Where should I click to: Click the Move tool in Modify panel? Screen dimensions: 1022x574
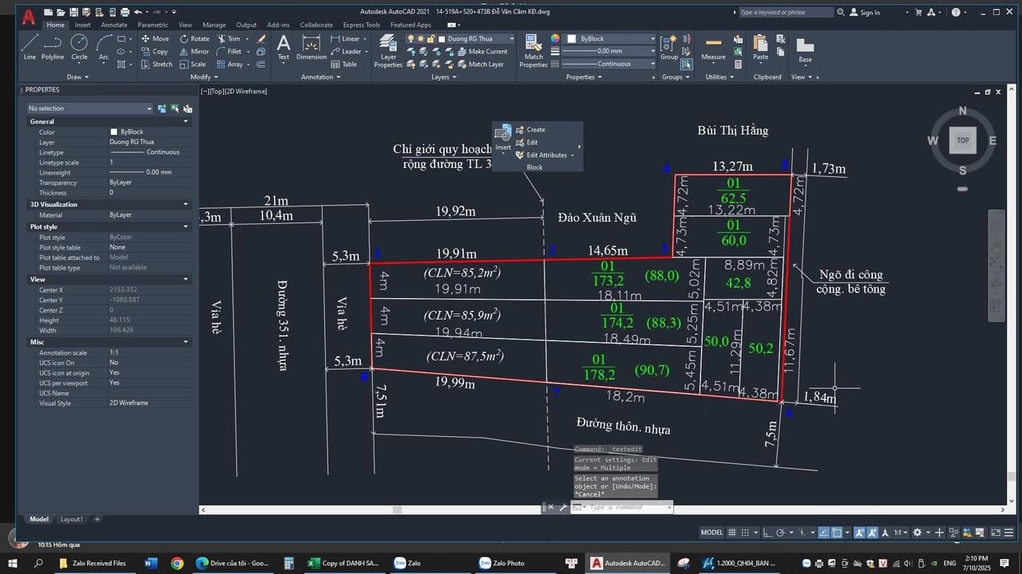coord(161,37)
